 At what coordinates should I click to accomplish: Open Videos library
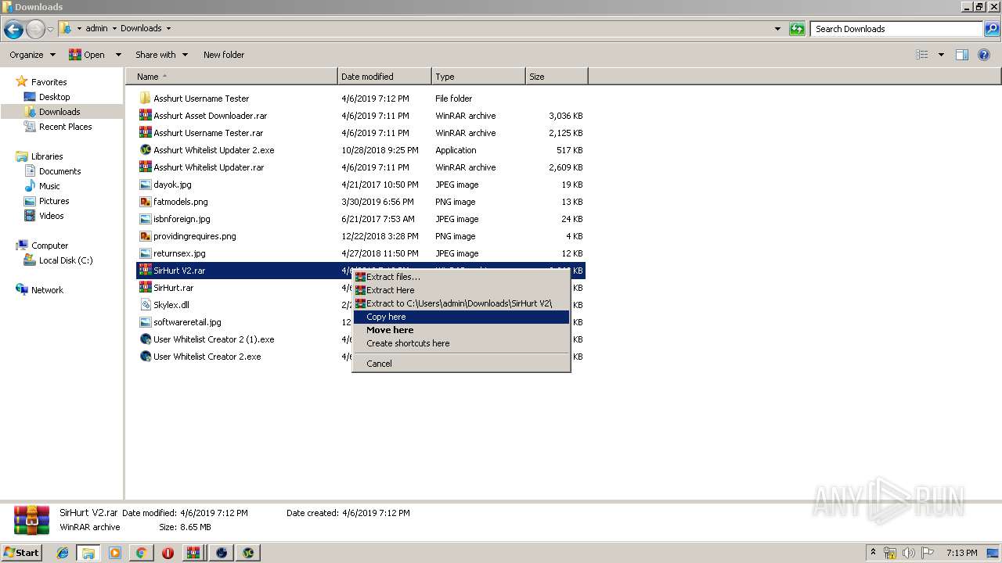click(x=52, y=216)
